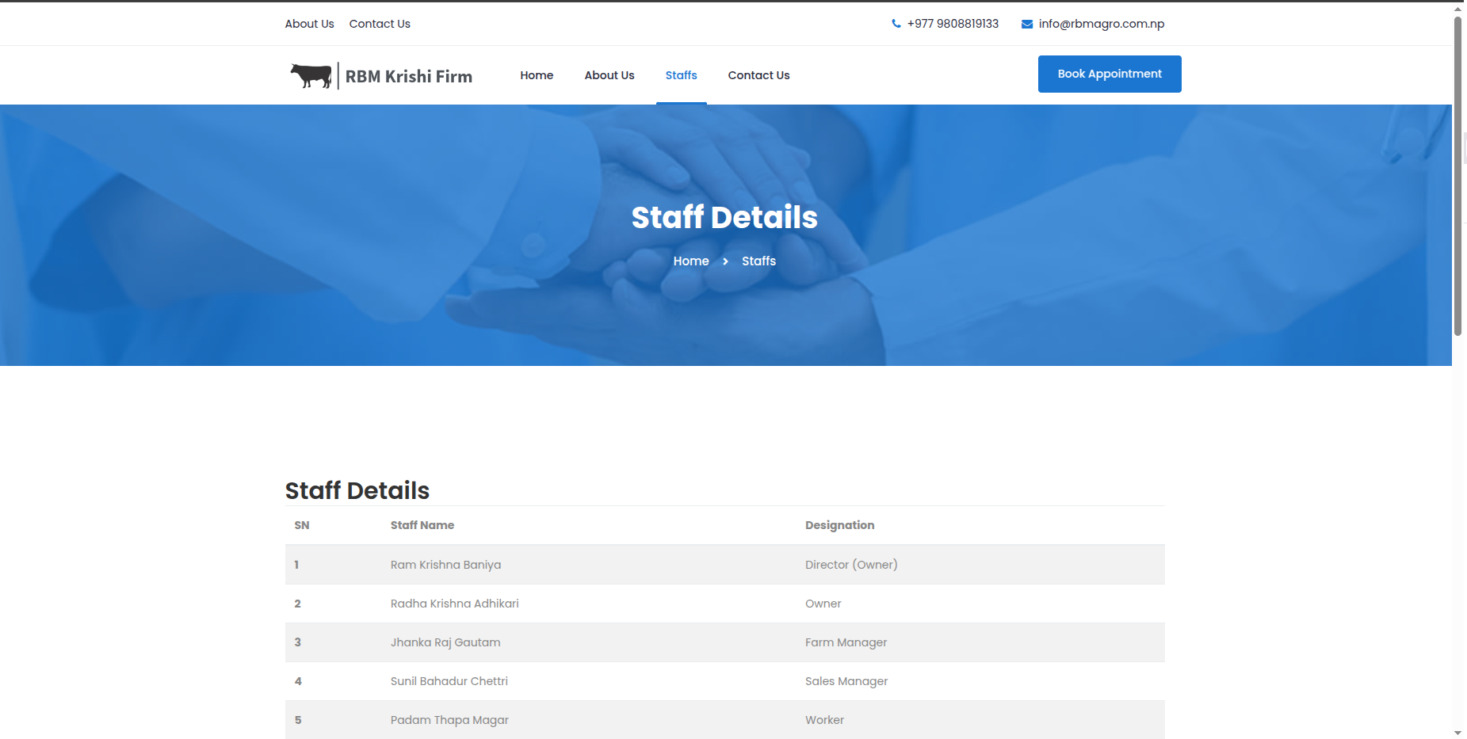Open Home from the main navigation
The image size is (1467, 739).
point(537,75)
